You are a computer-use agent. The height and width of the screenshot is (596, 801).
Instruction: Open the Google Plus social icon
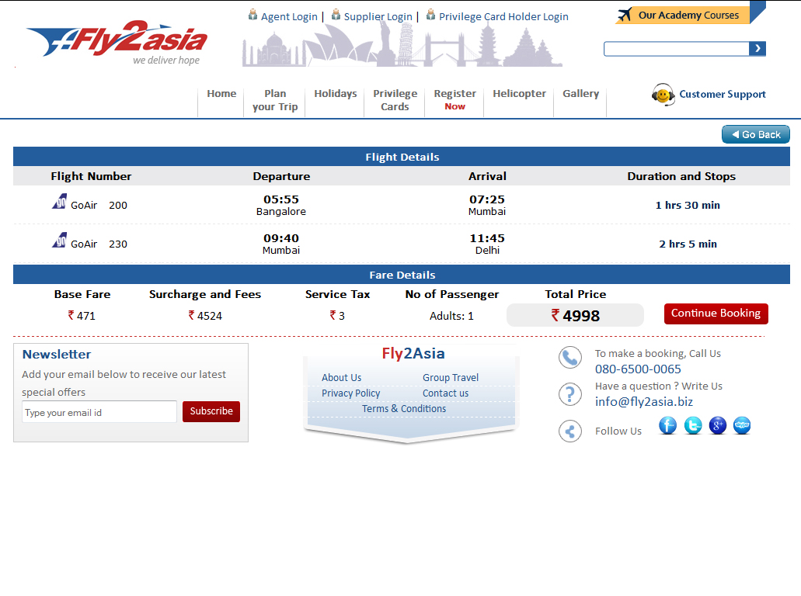coord(718,425)
